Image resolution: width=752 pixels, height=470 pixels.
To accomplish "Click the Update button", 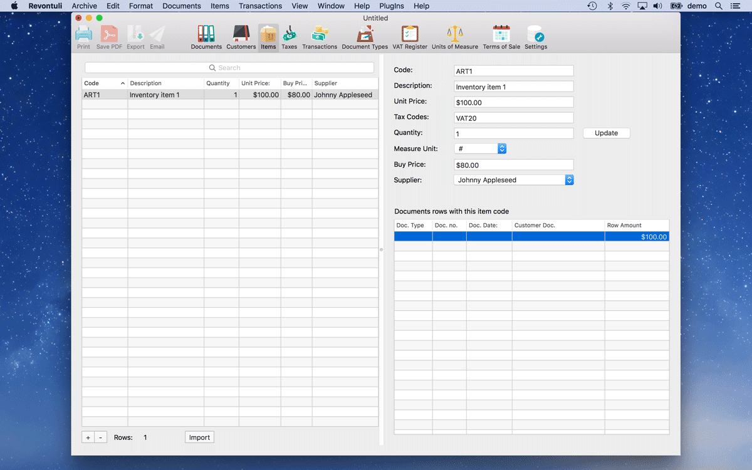I will pyautogui.click(x=607, y=133).
